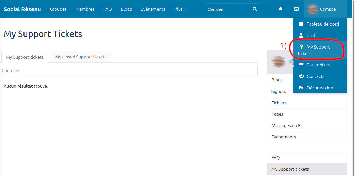Select the My Support tickets tab
The width and height of the screenshot is (355, 176).
(25, 57)
